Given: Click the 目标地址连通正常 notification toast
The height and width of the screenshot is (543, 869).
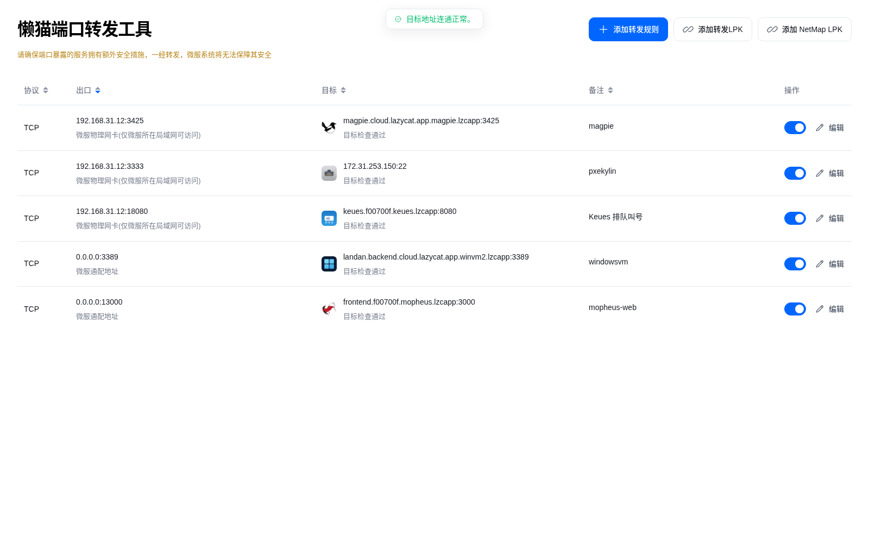Looking at the screenshot, I should pyautogui.click(x=434, y=19).
